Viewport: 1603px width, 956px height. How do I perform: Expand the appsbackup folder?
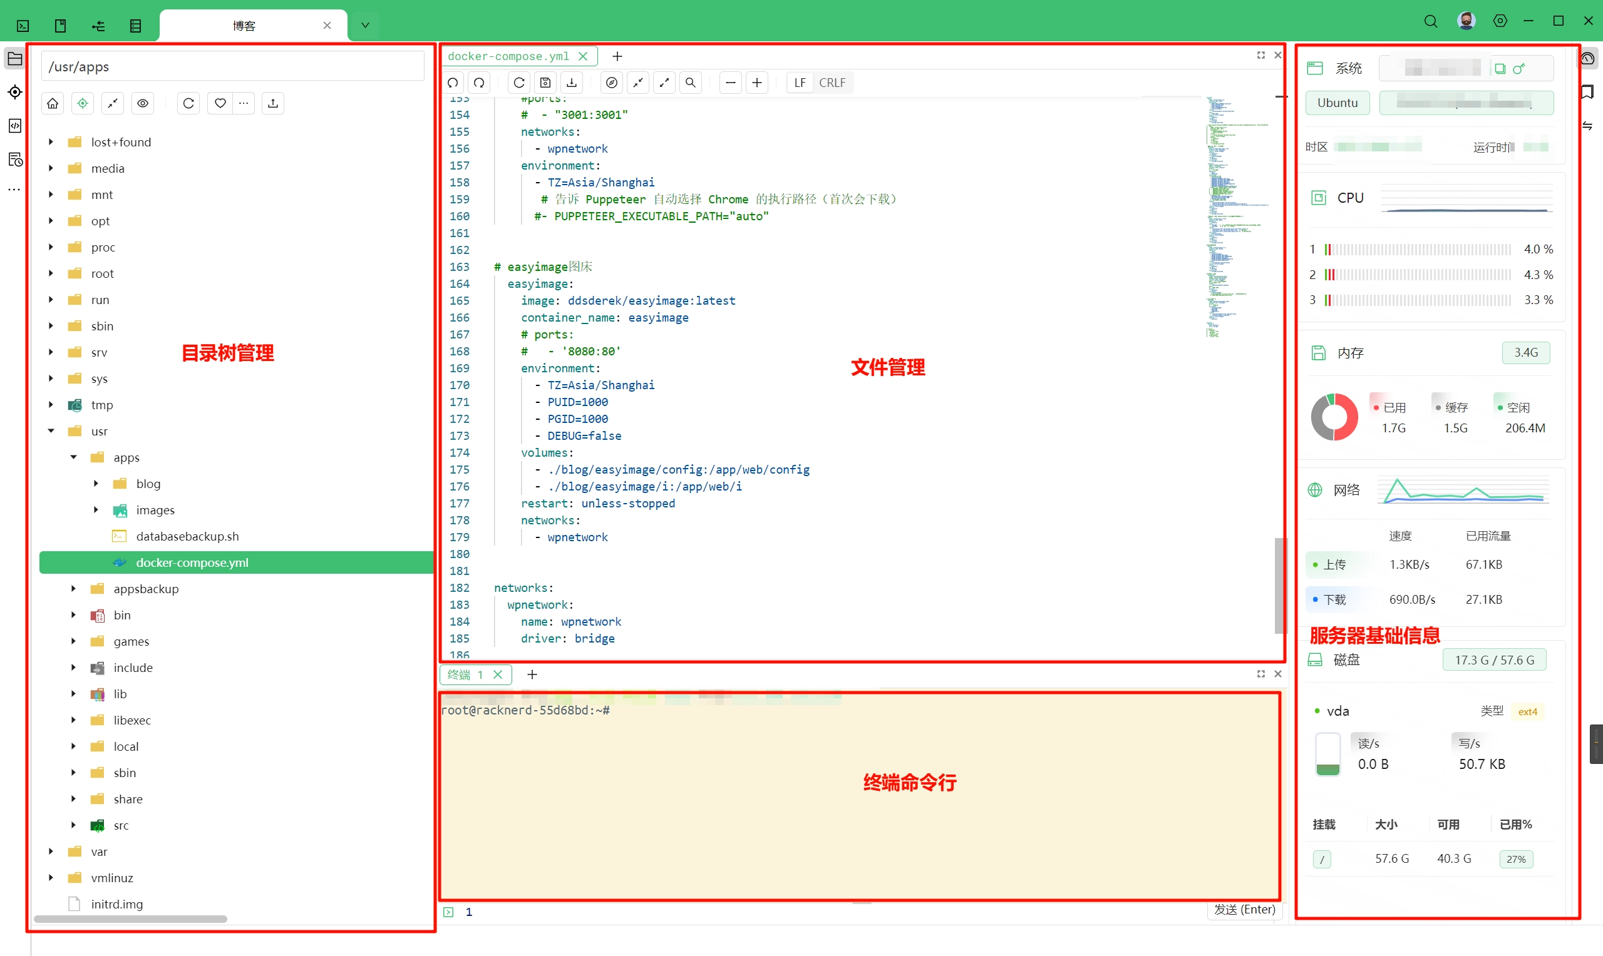[x=73, y=589]
